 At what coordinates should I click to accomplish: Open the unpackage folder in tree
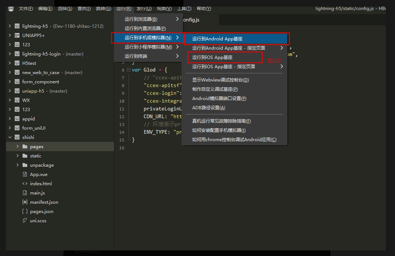[42, 165]
